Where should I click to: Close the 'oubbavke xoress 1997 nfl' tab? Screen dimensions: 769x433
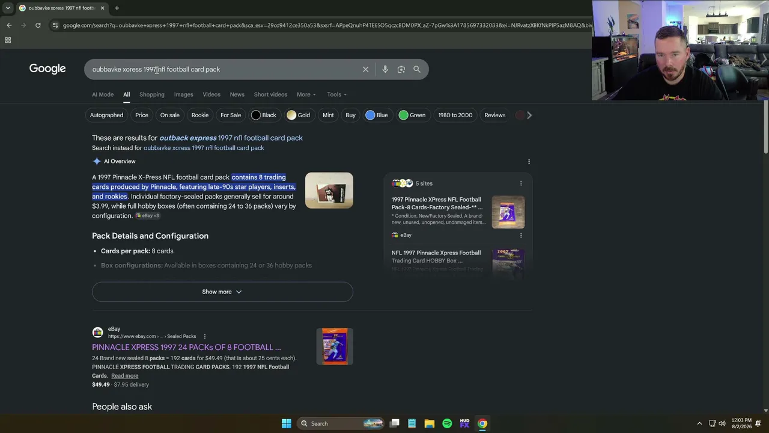coord(102,8)
